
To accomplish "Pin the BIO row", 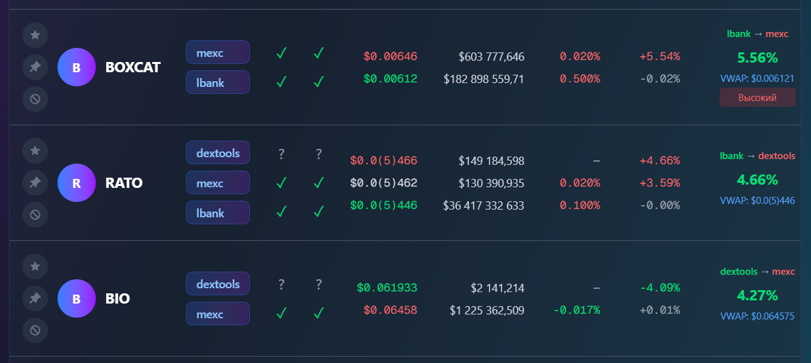I will point(35,298).
